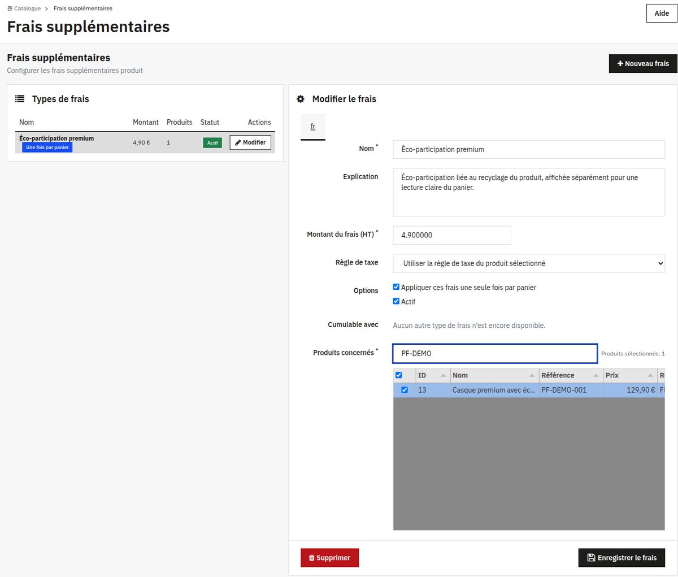The width and height of the screenshot is (678, 577).
Task: Open the Aide help button
Action: pyautogui.click(x=662, y=13)
